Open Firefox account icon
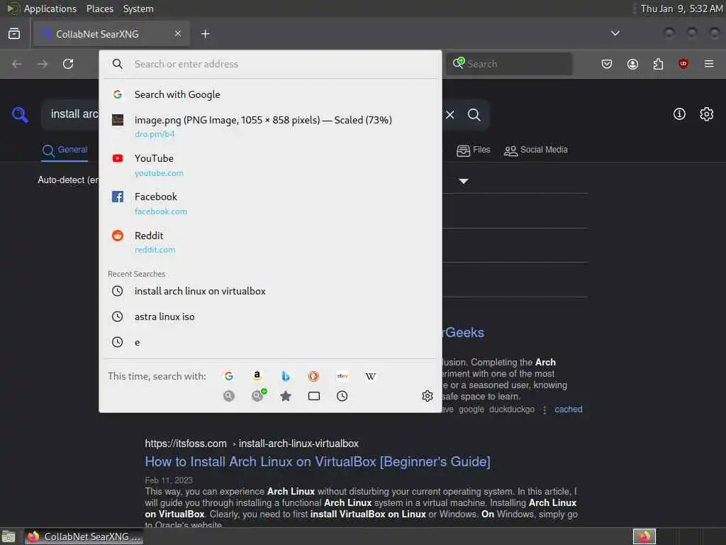The height and width of the screenshot is (545, 726). (x=632, y=64)
